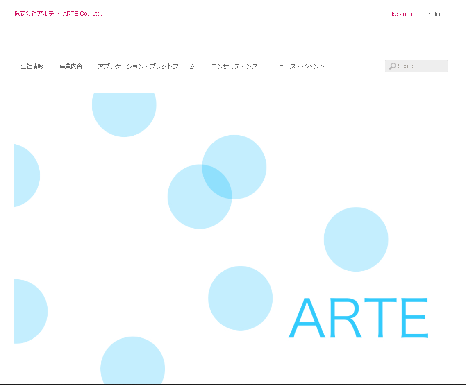Switch site language to English

coord(434,14)
